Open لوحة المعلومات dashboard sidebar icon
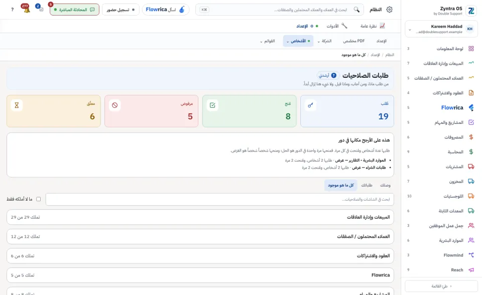482x295 pixels. 471,49
